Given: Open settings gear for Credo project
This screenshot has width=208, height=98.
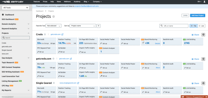Looking at the screenshot, I should (203, 34).
